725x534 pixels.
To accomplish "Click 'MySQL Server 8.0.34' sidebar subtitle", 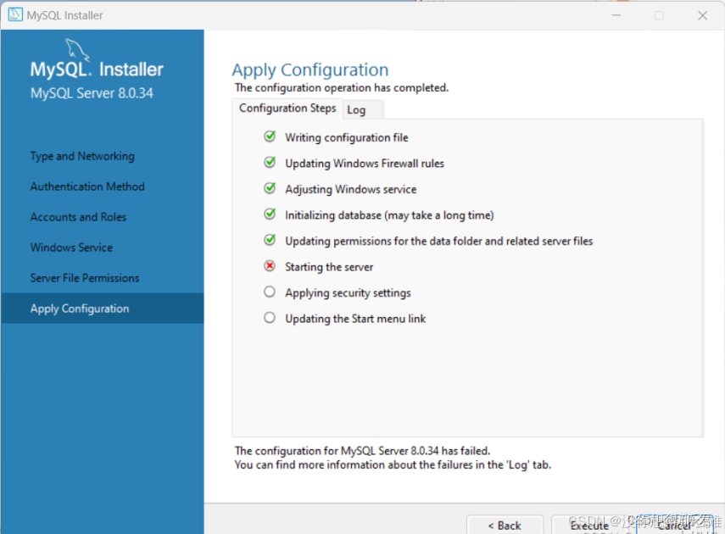I will point(92,93).
